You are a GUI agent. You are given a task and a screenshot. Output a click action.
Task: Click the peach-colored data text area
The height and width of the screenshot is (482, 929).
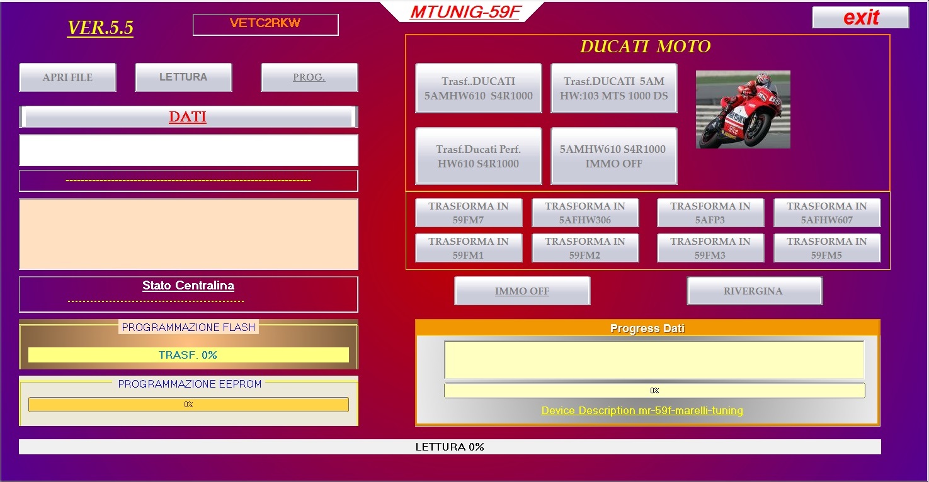(x=188, y=234)
